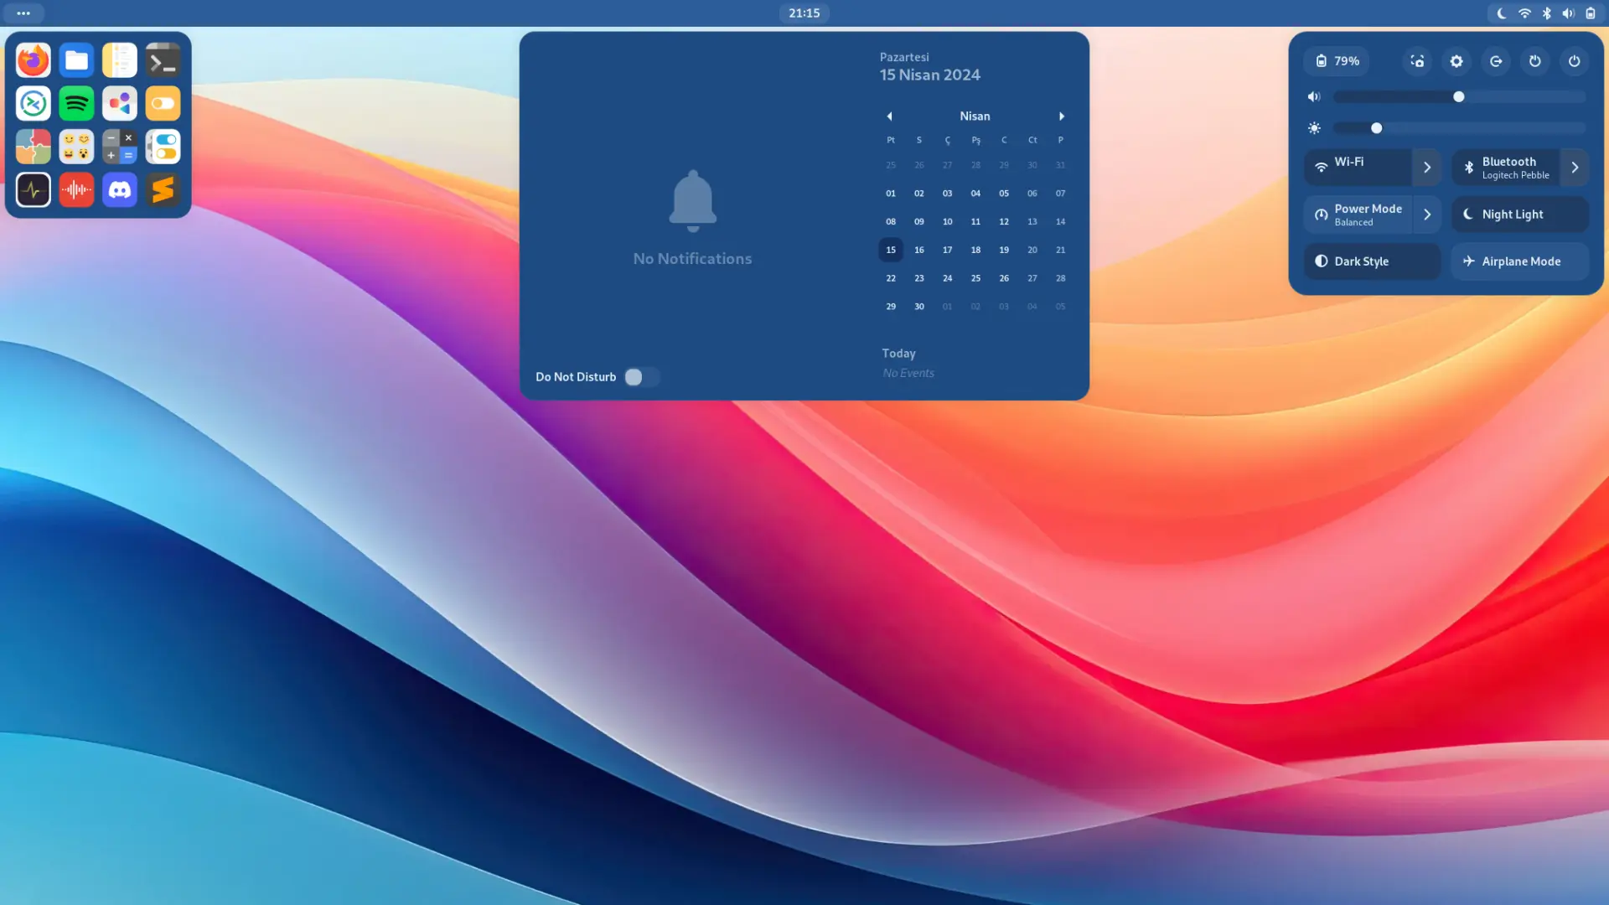This screenshot has width=1609, height=905.
Task: Select day 31 of the previous month
Action: (x=1061, y=165)
